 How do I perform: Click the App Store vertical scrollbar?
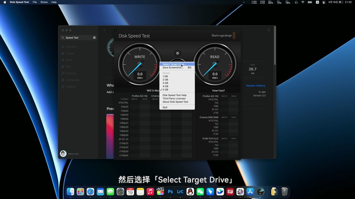pos(275,46)
